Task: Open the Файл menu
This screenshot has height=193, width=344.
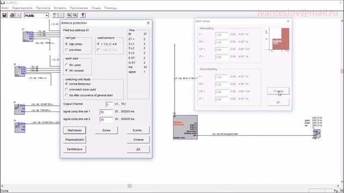Action: 5,8
